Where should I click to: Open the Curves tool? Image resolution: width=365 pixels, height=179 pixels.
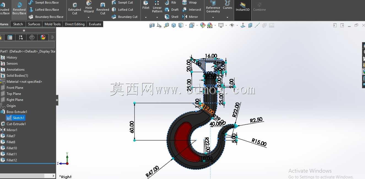point(228,5)
